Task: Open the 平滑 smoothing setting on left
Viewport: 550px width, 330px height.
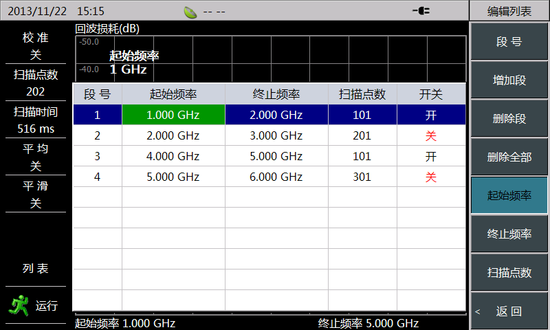Action: (36, 195)
